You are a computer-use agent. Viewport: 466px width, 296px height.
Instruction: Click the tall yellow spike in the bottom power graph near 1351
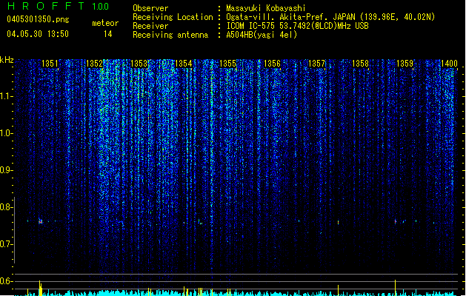[40, 288]
